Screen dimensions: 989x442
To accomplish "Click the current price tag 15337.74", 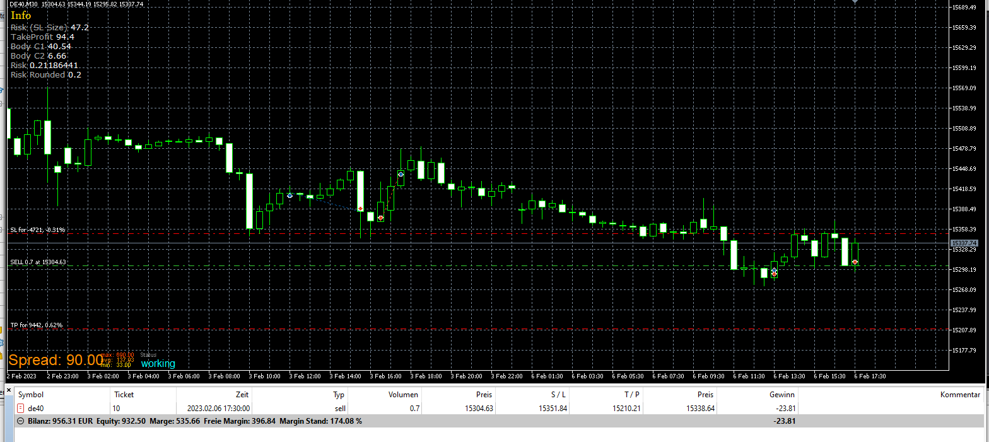I will coord(964,243).
